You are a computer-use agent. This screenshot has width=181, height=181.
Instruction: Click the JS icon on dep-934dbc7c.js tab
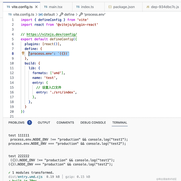click(147, 7)
